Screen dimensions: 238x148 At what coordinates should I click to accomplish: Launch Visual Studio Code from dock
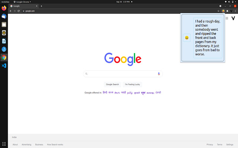click(4, 66)
